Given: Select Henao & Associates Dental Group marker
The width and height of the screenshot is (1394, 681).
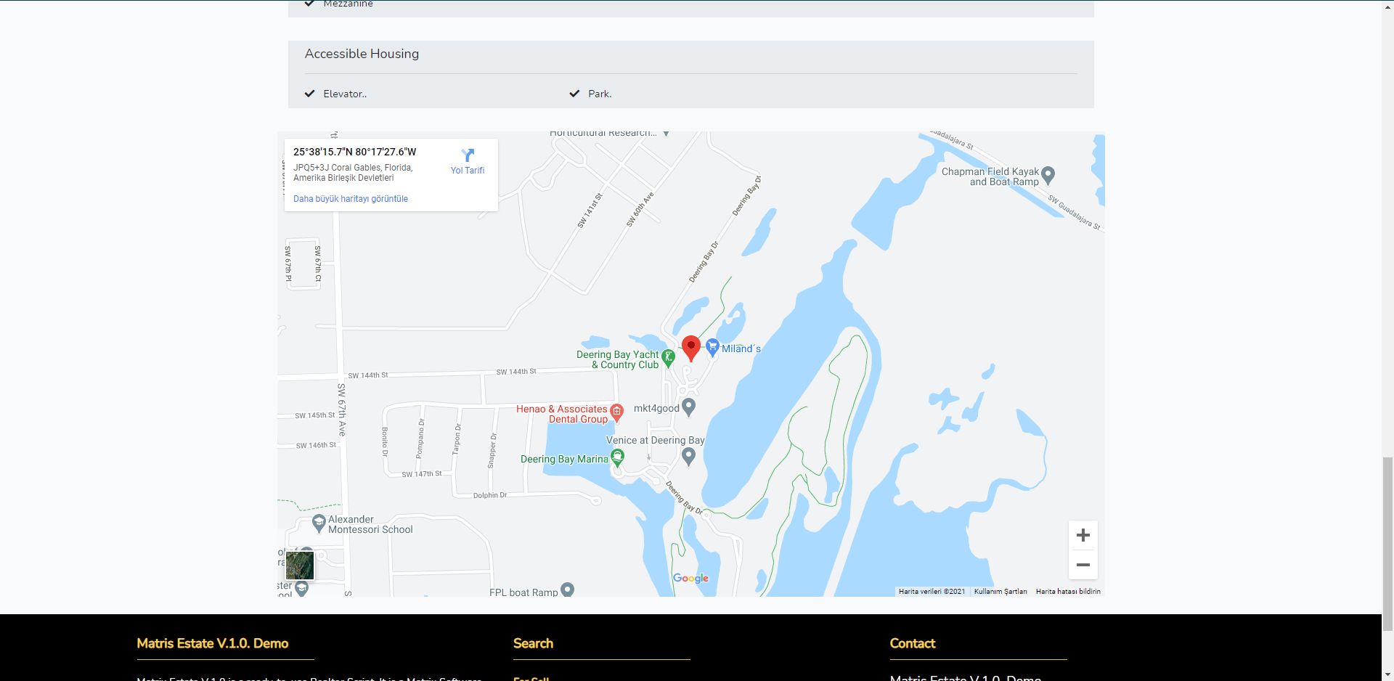Looking at the screenshot, I should pyautogui.click(x=617, y=412).
